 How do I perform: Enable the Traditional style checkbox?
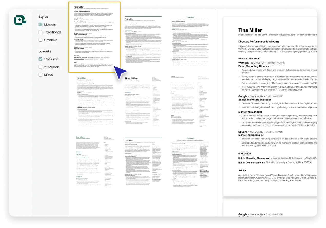pos(41,32)
